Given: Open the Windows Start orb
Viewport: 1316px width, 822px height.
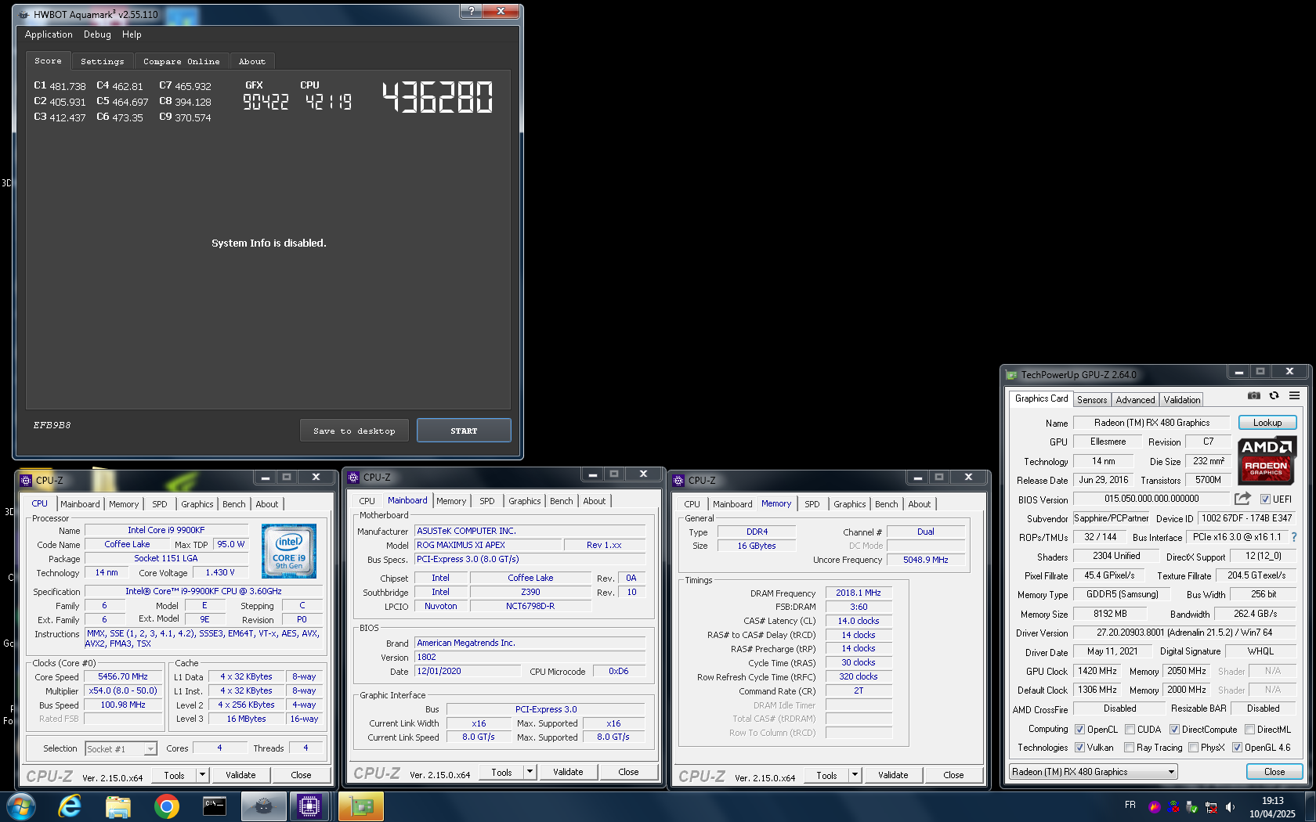Looking at the screenshot, I should 20,806.
